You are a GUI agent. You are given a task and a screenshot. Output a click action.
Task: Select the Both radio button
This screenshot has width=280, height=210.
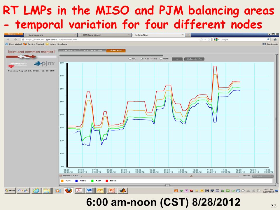click(161, 59)
